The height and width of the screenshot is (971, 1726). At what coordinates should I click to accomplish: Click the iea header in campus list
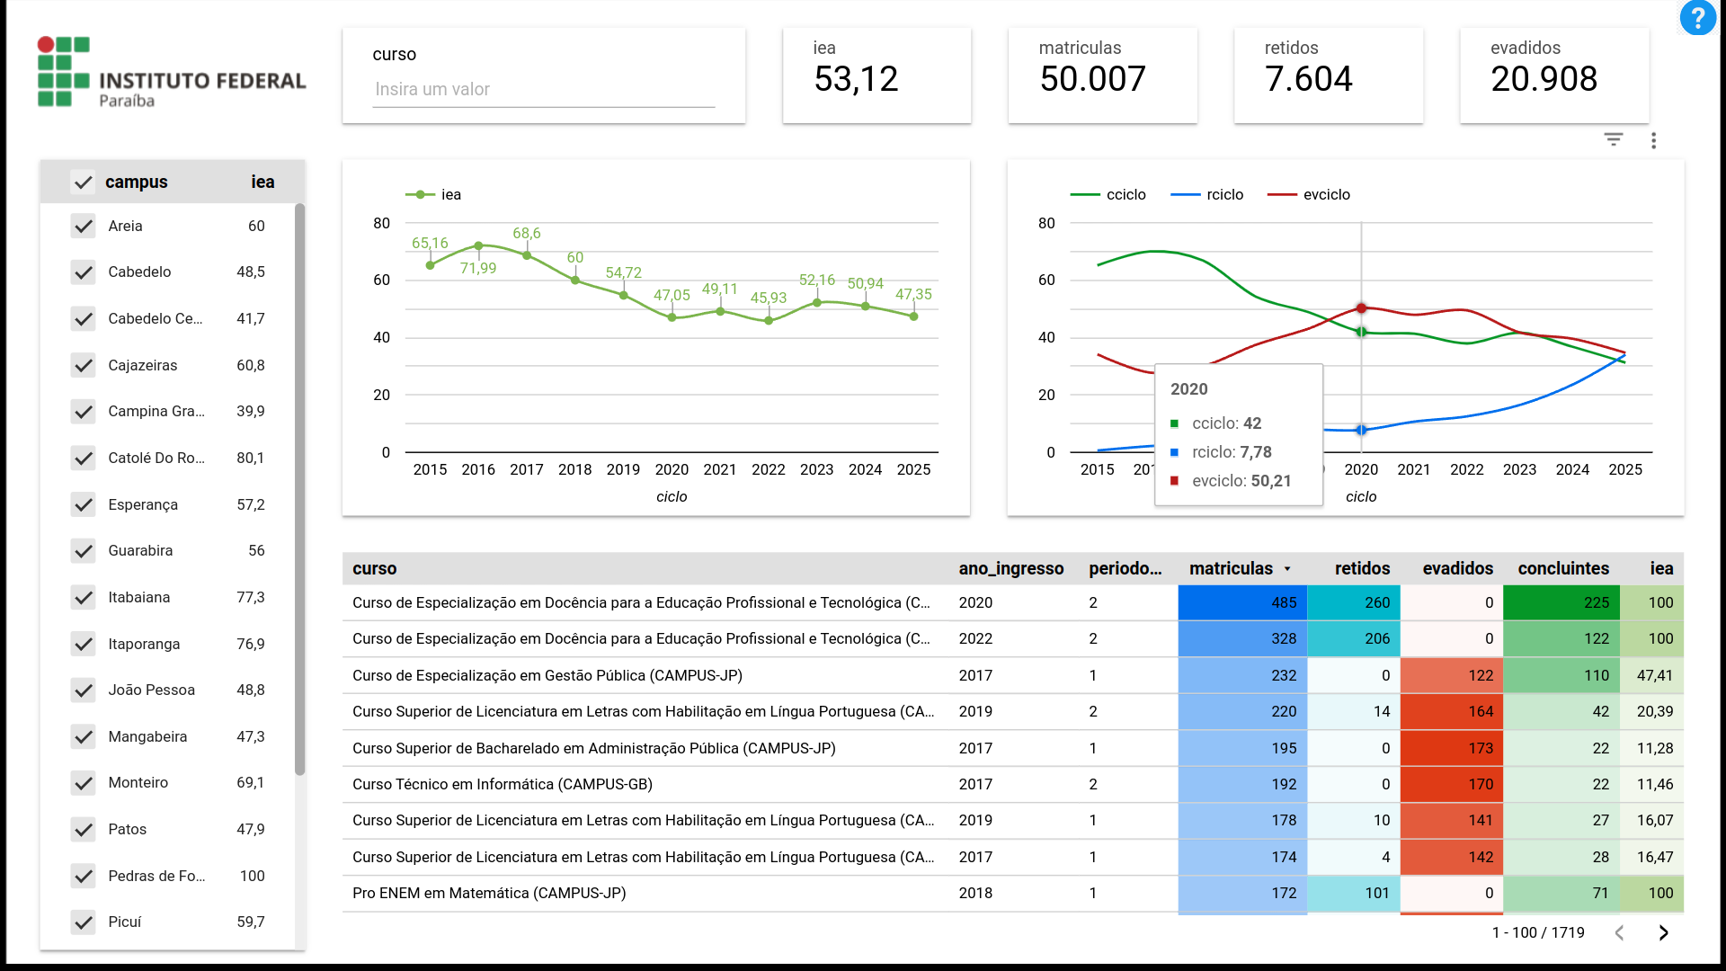coord(262,182)
